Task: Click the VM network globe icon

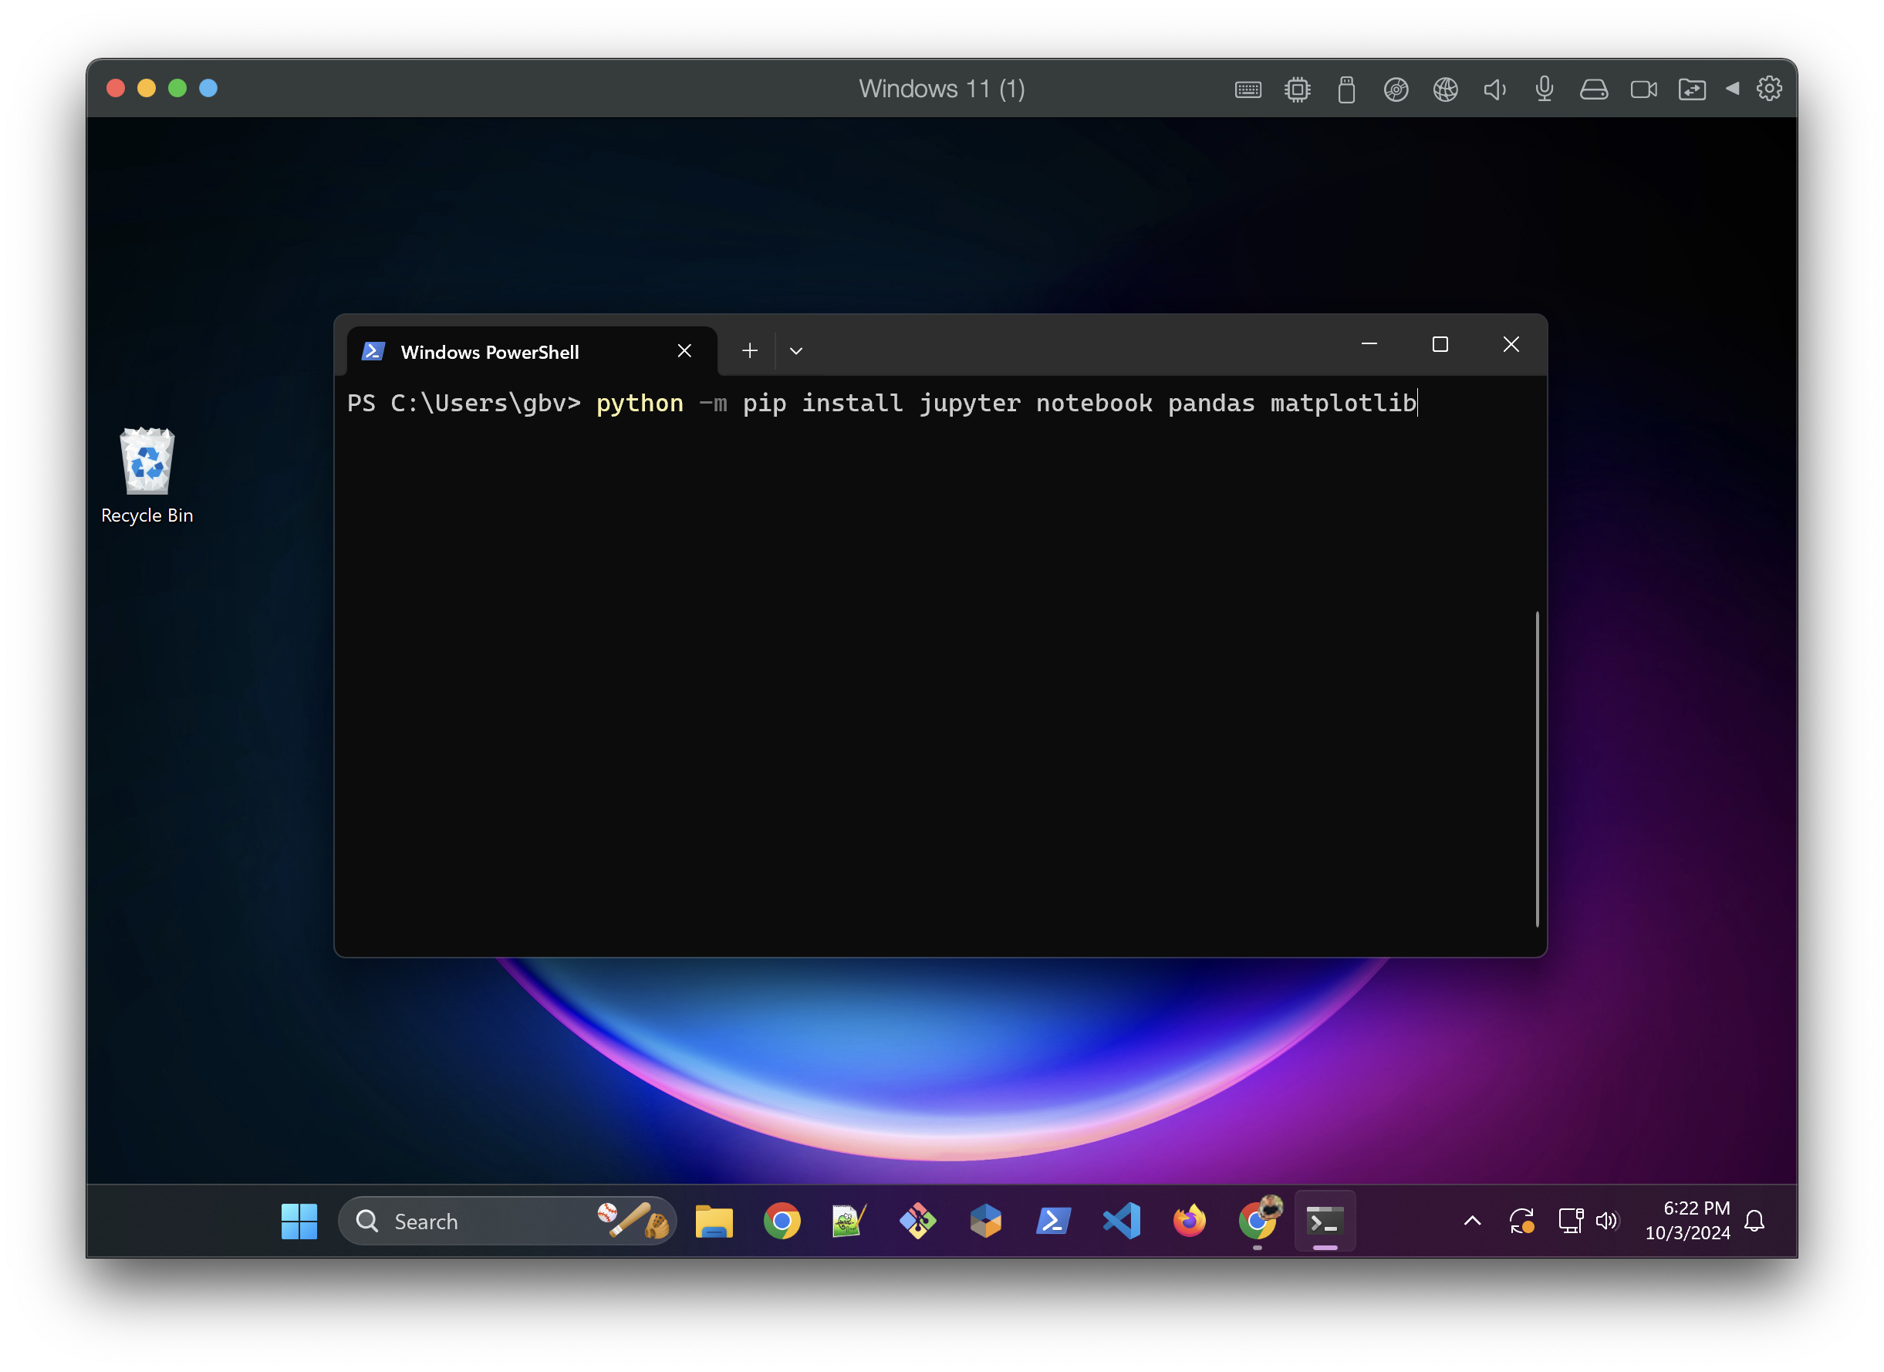Action: [1445, 90]
